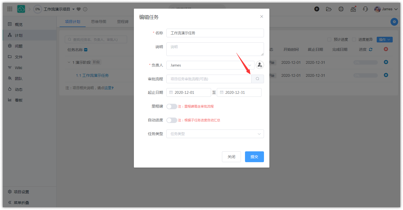
Task: Enable the 自动进度 auto progress switch
Action: (172, 120)
